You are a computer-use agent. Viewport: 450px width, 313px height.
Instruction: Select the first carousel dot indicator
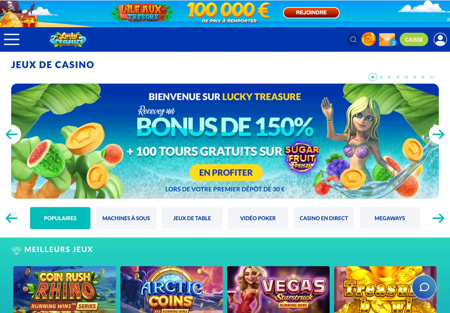pos(373,77)
